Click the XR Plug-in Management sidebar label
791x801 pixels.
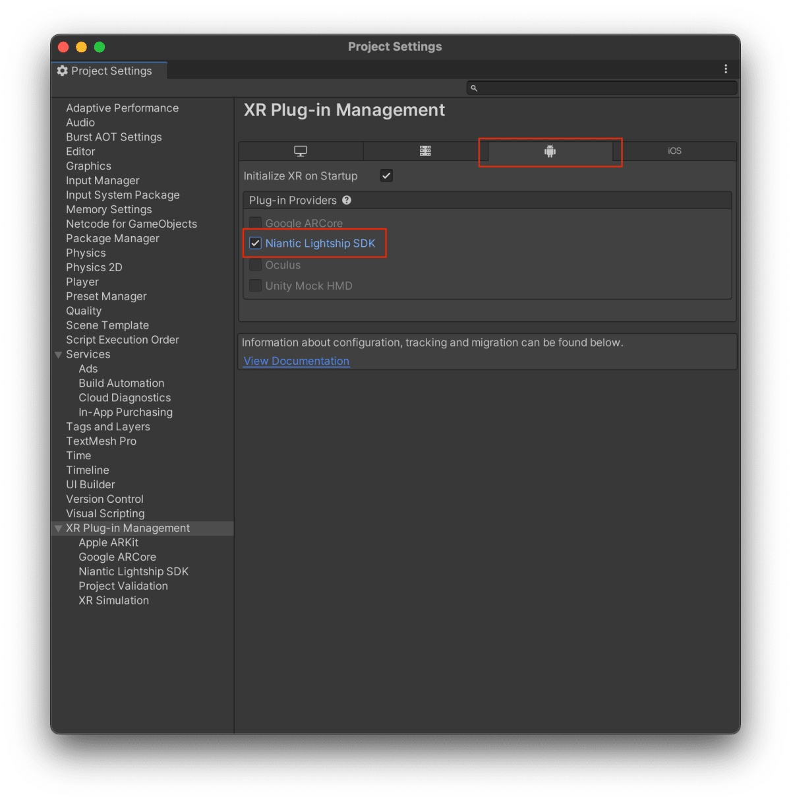128,529
